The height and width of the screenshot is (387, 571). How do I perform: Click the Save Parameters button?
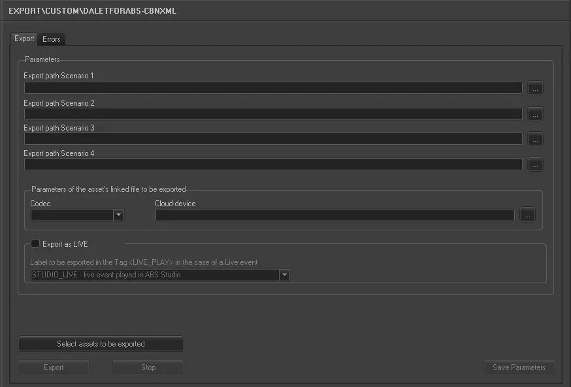pyautogui.click(x=519, y=367)
